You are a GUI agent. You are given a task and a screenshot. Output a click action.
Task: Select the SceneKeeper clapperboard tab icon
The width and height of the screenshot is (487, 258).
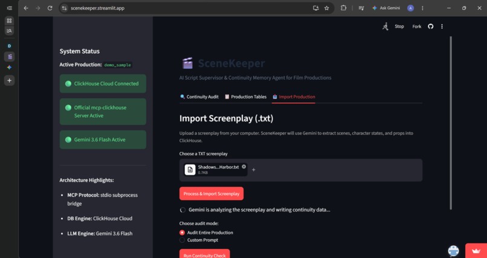[x=9, y=57]
